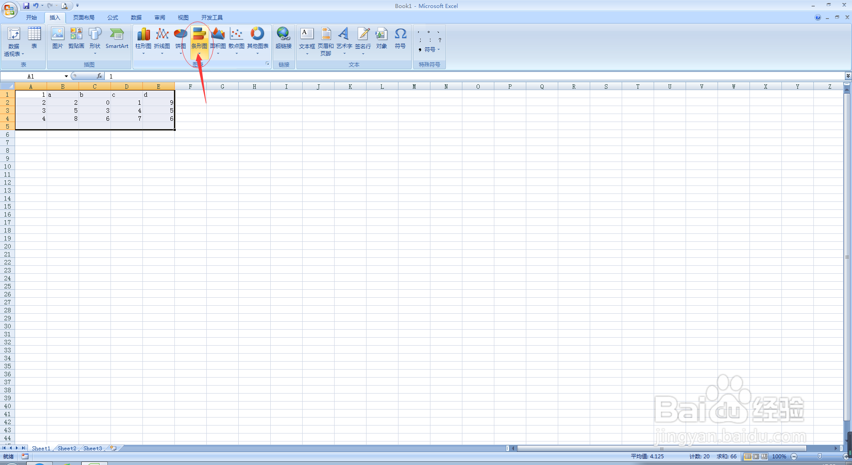The height and width of the screenshot is (465, 852).
Task: Insert a new worksheet tab
Action: (114, 448)
